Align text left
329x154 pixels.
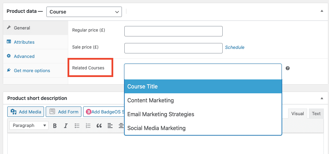[x=110, y=126]
